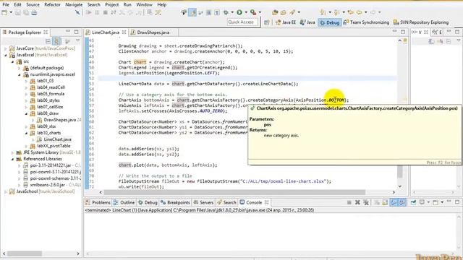Switch to Java EE perspective

[286, 22]
